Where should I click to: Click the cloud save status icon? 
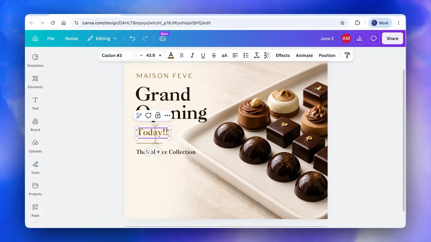point(163,38)
